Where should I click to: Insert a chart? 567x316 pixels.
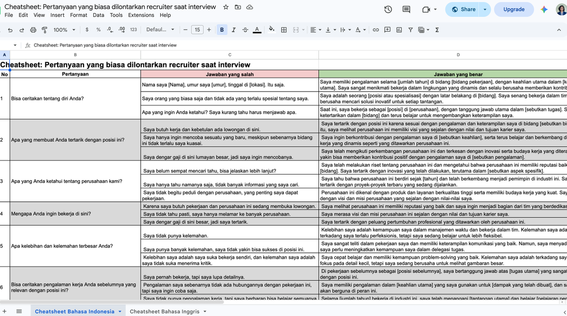399,30
